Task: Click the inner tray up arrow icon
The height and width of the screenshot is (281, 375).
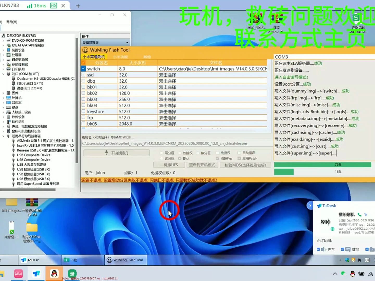Action: click(x=340, y=260)
